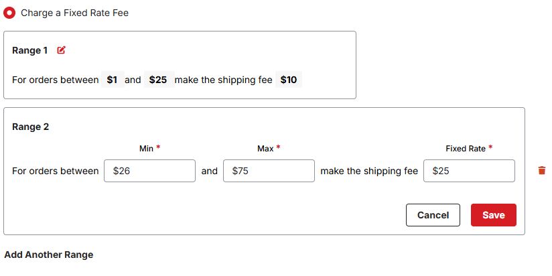Delete Range 2 with the trash icon
The image size is (552, 276).
pos(541,171)
